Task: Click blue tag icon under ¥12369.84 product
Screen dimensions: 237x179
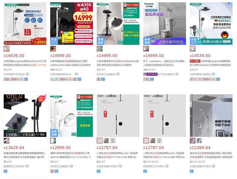Action: [192, 171]
